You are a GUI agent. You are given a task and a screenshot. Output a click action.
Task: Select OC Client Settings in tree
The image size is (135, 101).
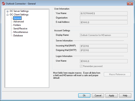[x=19, y=15]
